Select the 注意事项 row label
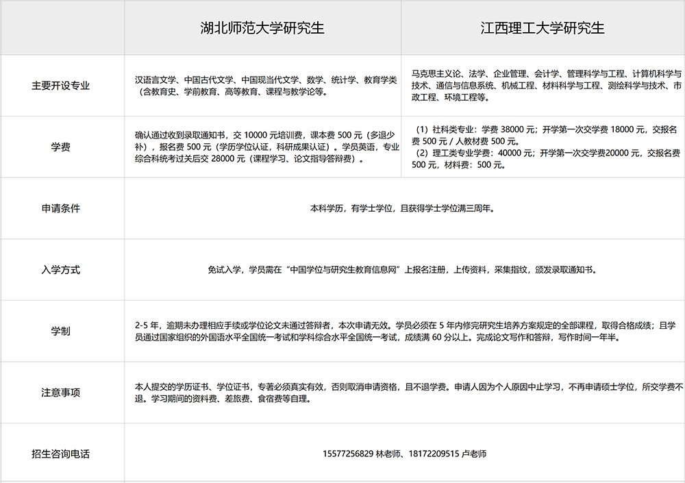The height and width of the screenshot is (483, 685). pyautogui.click(x=61, y=393)
